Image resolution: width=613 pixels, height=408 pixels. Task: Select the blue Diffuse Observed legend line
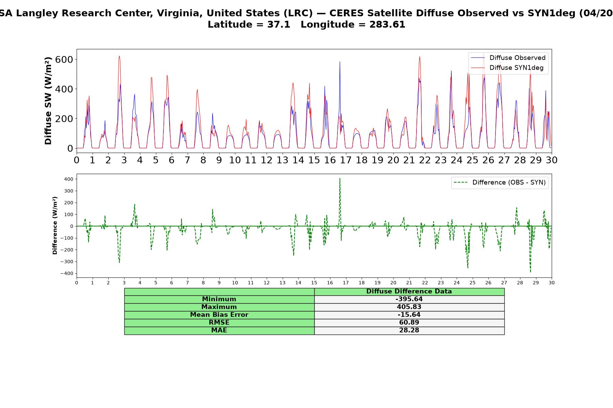[477, 58]
